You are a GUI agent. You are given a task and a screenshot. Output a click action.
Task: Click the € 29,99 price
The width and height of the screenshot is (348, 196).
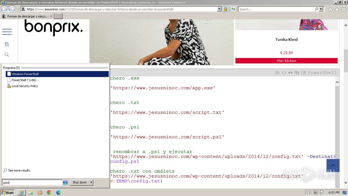[x=287, y=53]
